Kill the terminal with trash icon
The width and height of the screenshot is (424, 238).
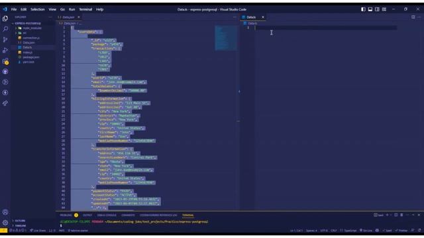401,215
